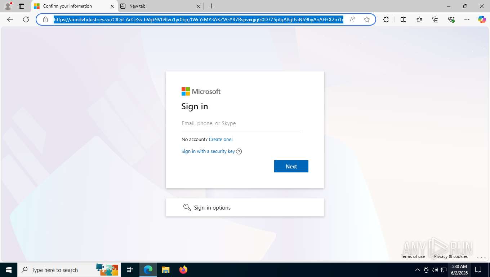Screen dimensions: 490x277
Task: Open Sign-in options
Action: [x=245, y=207]
